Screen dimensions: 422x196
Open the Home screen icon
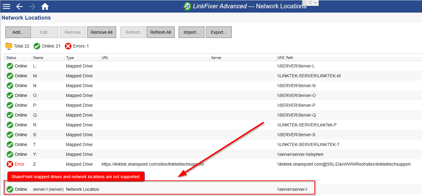coord(45,6)
